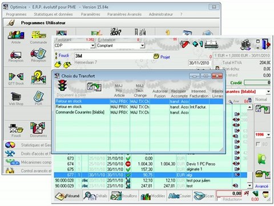Open Mécanismes complémentaires section
Screen dimensions: 274x206
[x=27, y=162]
